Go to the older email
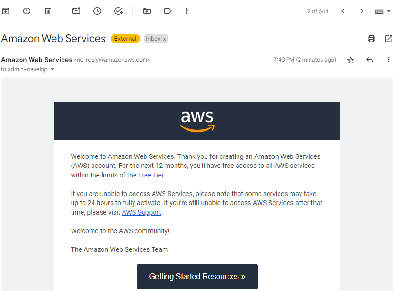Screen dimensions: 393x291 [x=362, y=11]
